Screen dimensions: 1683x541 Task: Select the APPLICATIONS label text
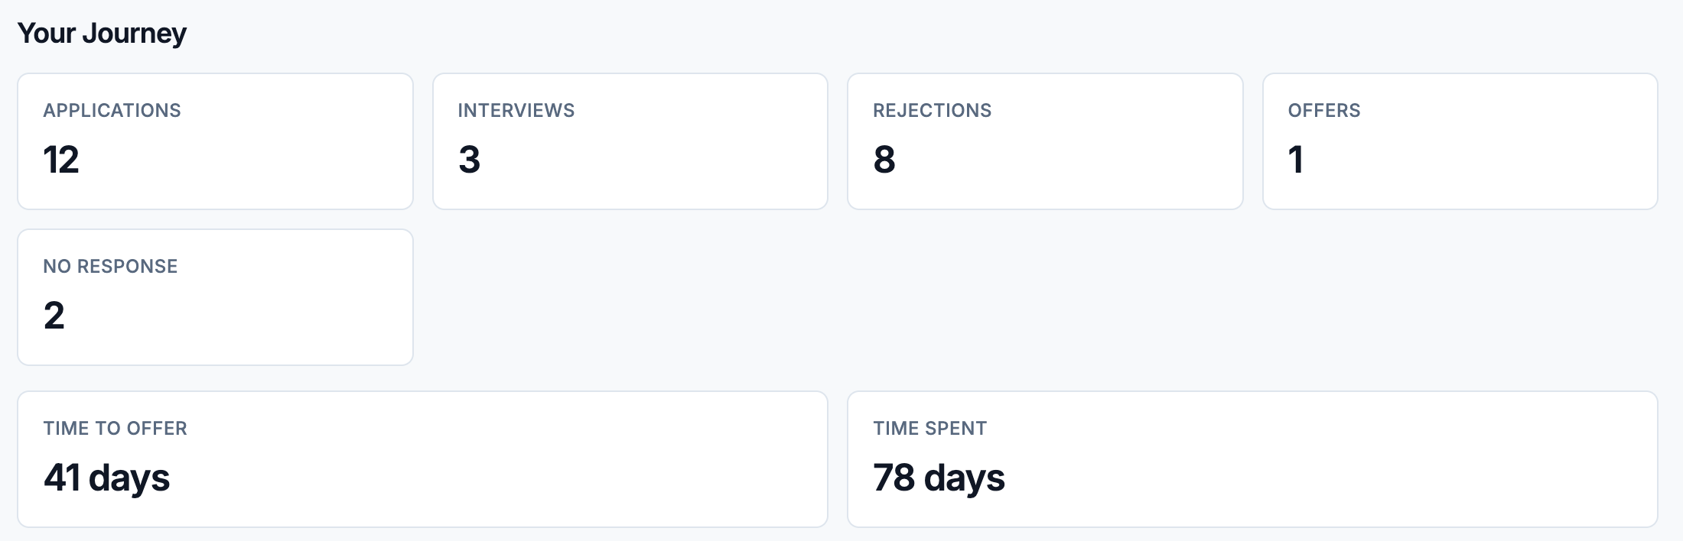click(112, 111)
